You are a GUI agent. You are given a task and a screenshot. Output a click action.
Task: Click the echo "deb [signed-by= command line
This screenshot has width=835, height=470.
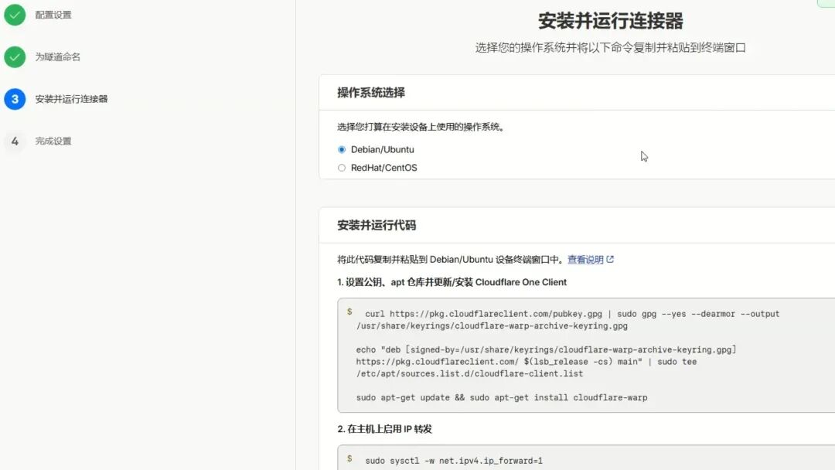tap(547, 349)
